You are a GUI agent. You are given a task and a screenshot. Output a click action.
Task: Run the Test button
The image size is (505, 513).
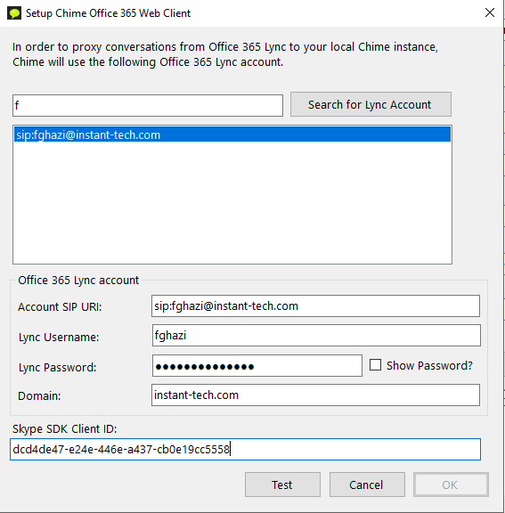tap(282, 484)
